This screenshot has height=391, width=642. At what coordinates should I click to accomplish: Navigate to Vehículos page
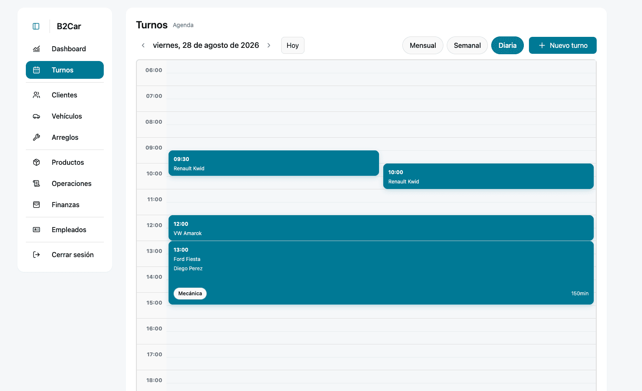(65, 116)
